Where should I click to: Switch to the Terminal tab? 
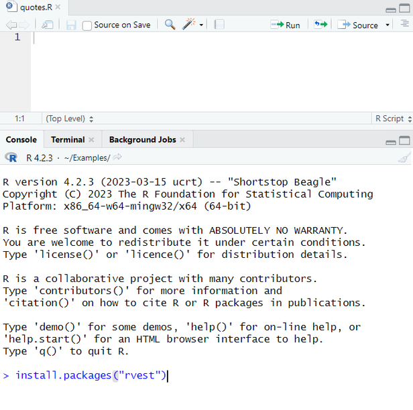click(68, 139)
